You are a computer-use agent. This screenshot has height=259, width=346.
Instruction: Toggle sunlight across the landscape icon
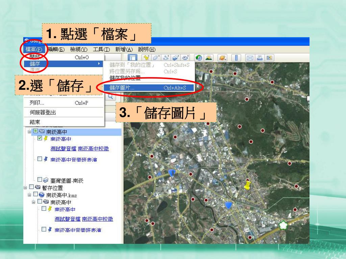pyautogui.click(x=209, y=58)
